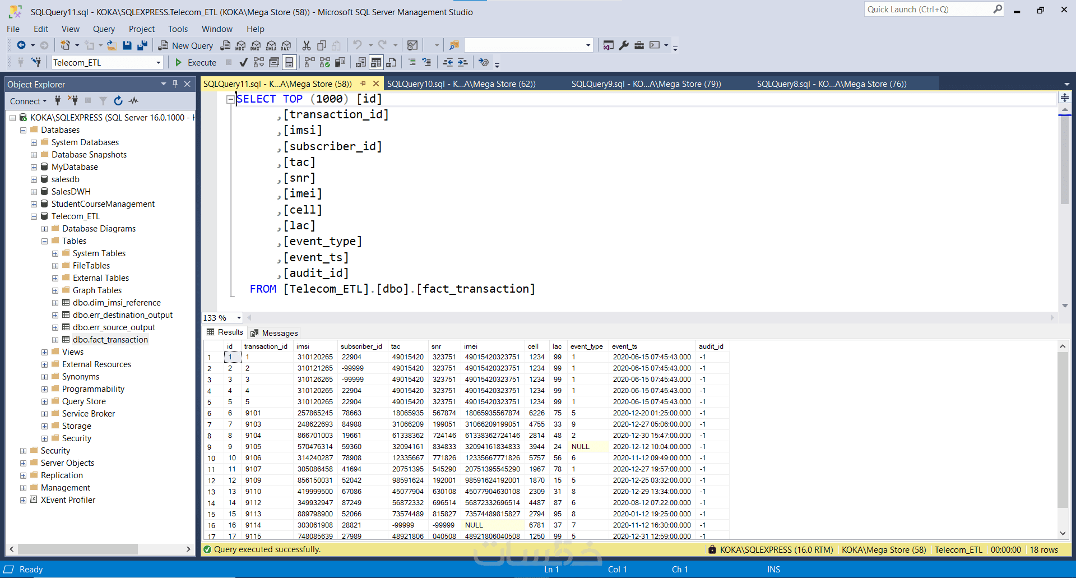
Task: Close the Object Explorer panel
Action: click(187, 84)
